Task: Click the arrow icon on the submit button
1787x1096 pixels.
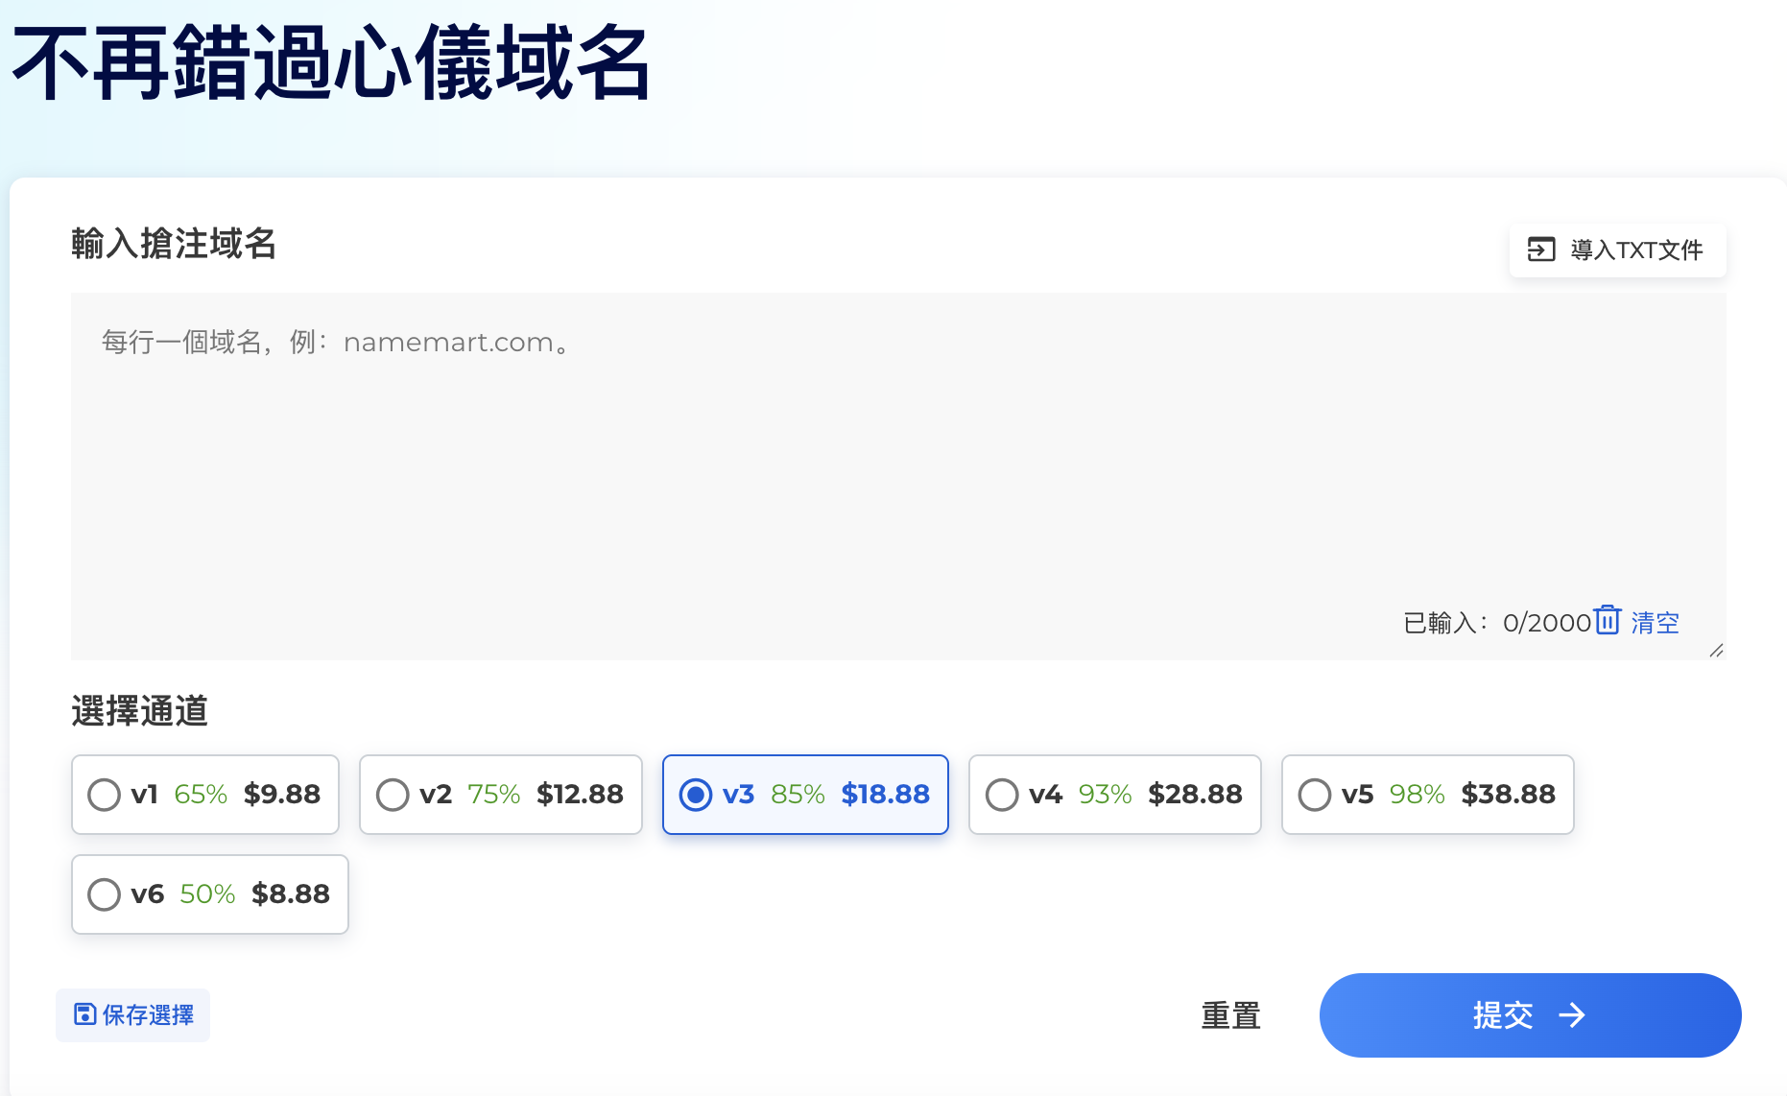Action: (1571, 1015)
